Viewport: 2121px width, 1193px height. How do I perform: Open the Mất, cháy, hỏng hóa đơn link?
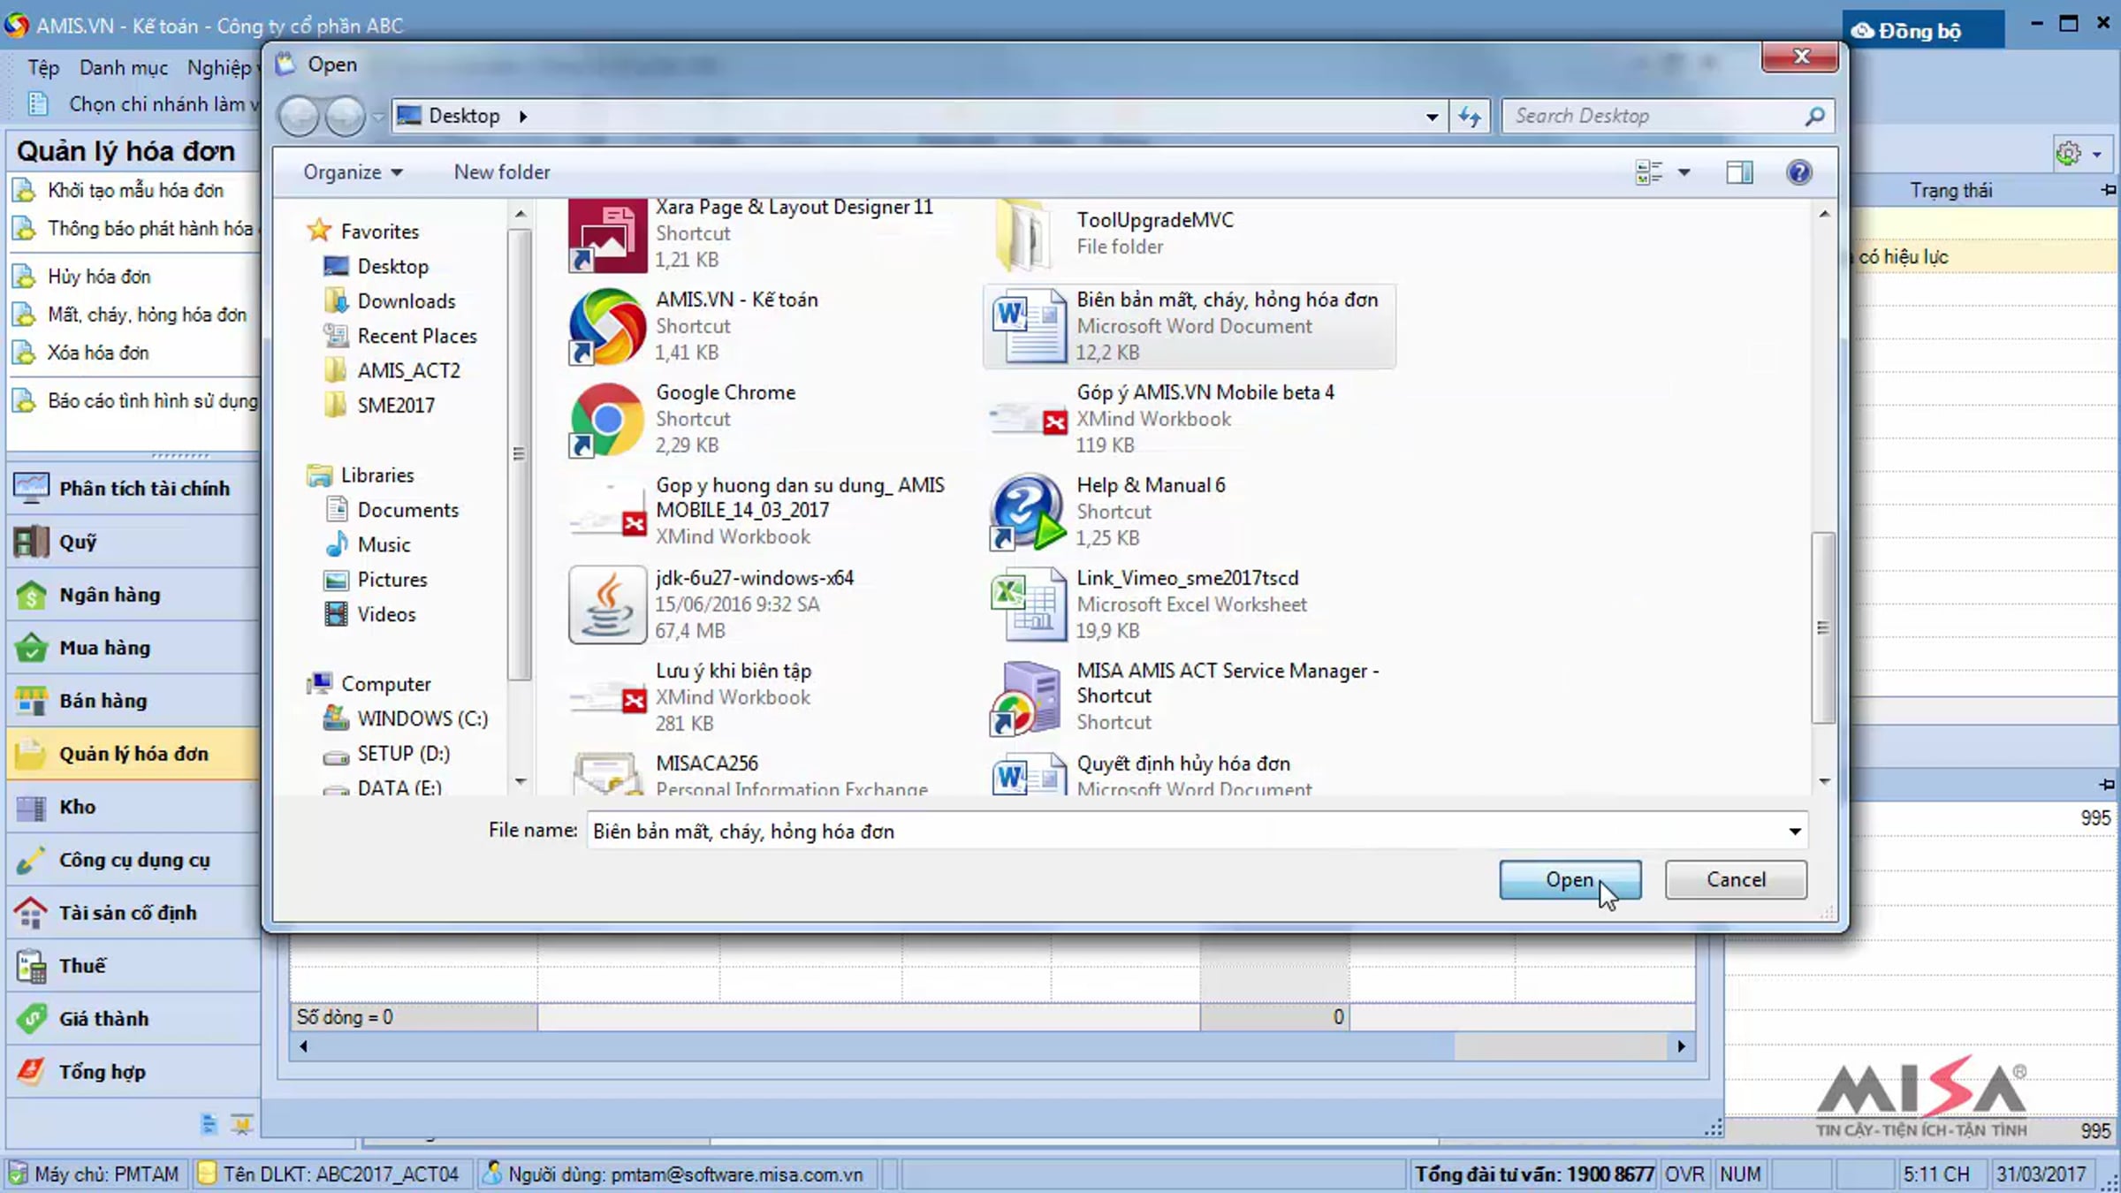147,315
